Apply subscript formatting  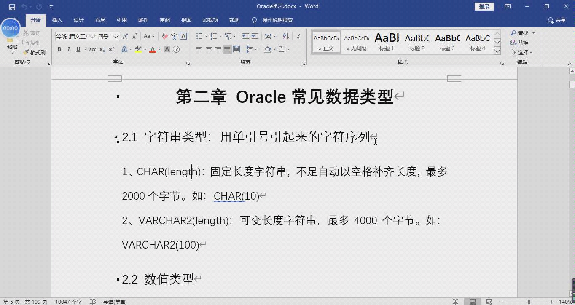[x=102, y=49]
